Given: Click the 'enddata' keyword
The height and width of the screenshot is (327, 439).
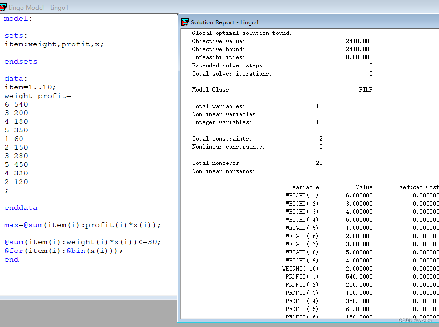Looking at the screenshot, I should [21, 208].
